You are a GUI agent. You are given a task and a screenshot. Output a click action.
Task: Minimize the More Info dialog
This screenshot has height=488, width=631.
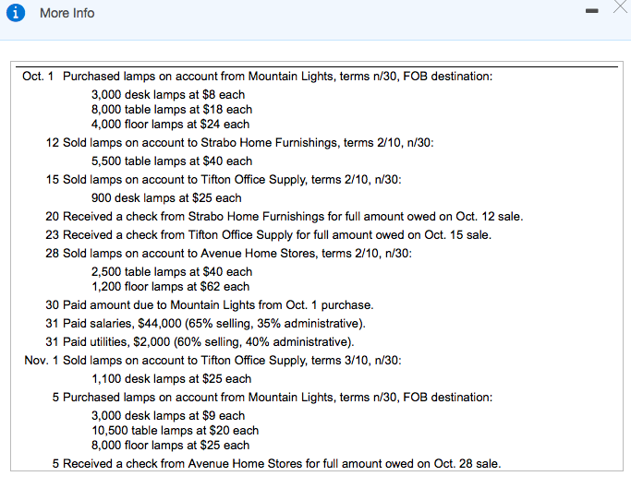click(591, 11)
